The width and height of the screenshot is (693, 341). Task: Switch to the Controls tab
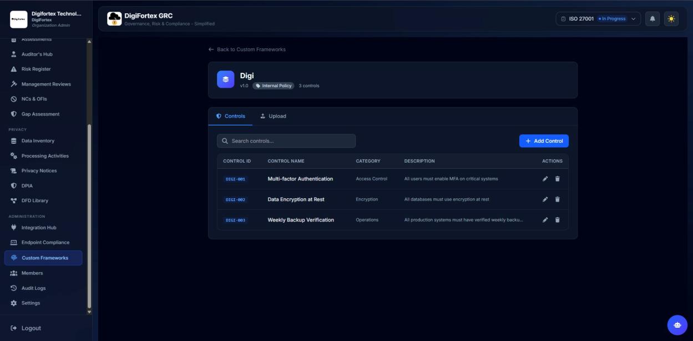click(x=231, y=116)
